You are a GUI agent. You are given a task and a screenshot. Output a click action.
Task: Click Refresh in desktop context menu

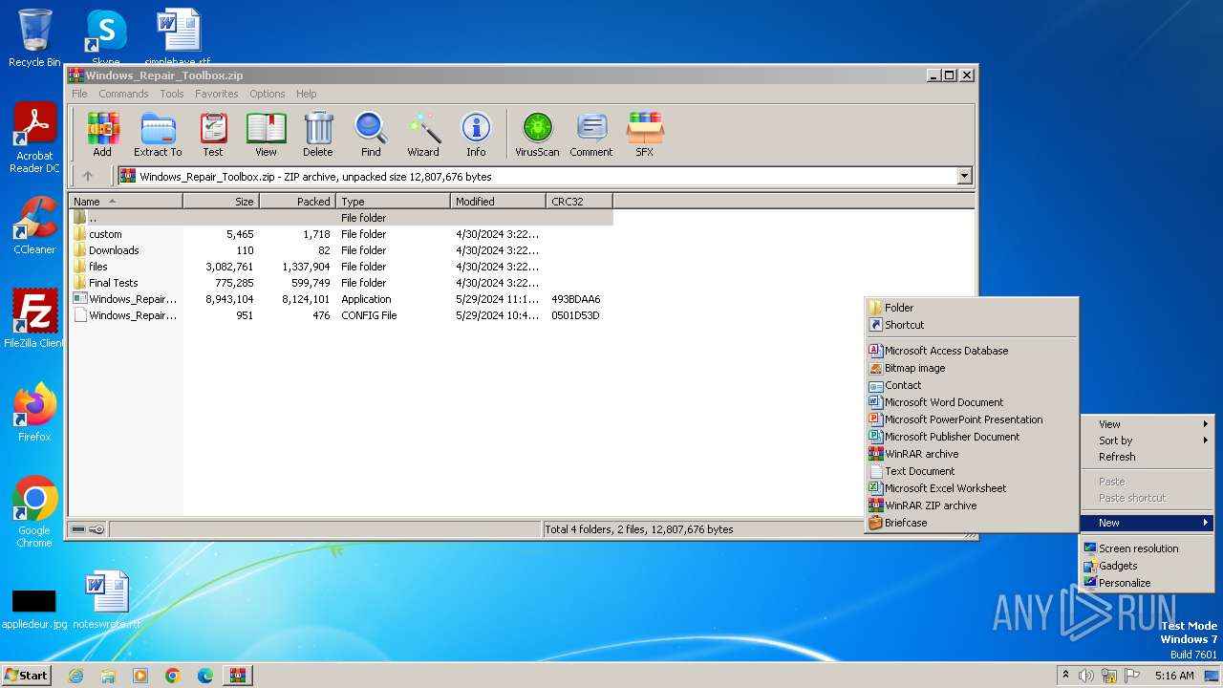pyautogui.click(x=1148, y=457)
